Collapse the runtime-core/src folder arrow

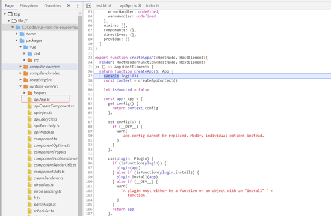point(20,86)
